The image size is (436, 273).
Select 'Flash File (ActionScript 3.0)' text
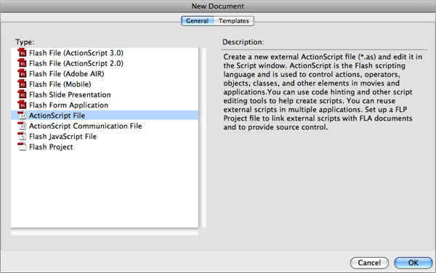coord(76,53)
